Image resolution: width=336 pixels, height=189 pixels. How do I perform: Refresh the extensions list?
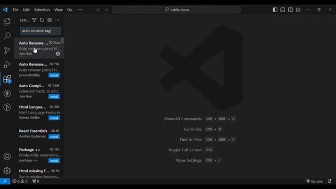[x=42, y=20]
